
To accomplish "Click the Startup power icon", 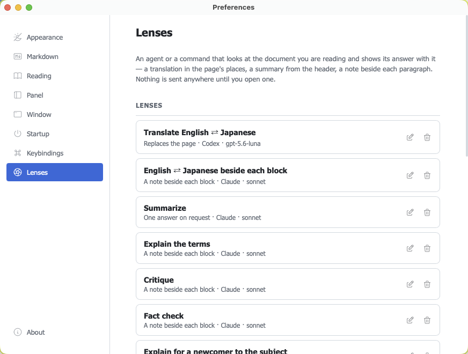I will point(18,134).
